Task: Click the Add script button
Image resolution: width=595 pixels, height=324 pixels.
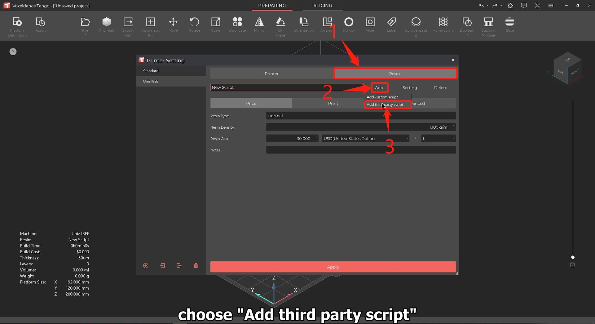Action: coord(379,87)
